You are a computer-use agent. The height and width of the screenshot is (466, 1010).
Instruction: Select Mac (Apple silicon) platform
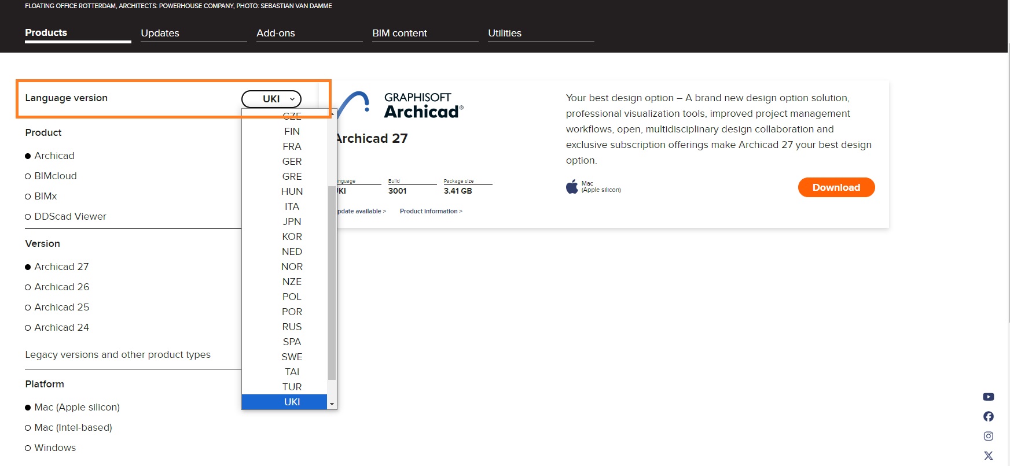(x=72, y=407)
